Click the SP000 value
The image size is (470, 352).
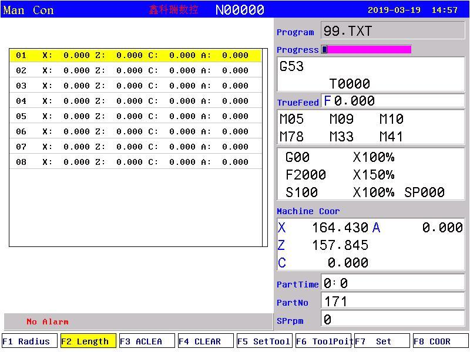[x=424, y=192]
